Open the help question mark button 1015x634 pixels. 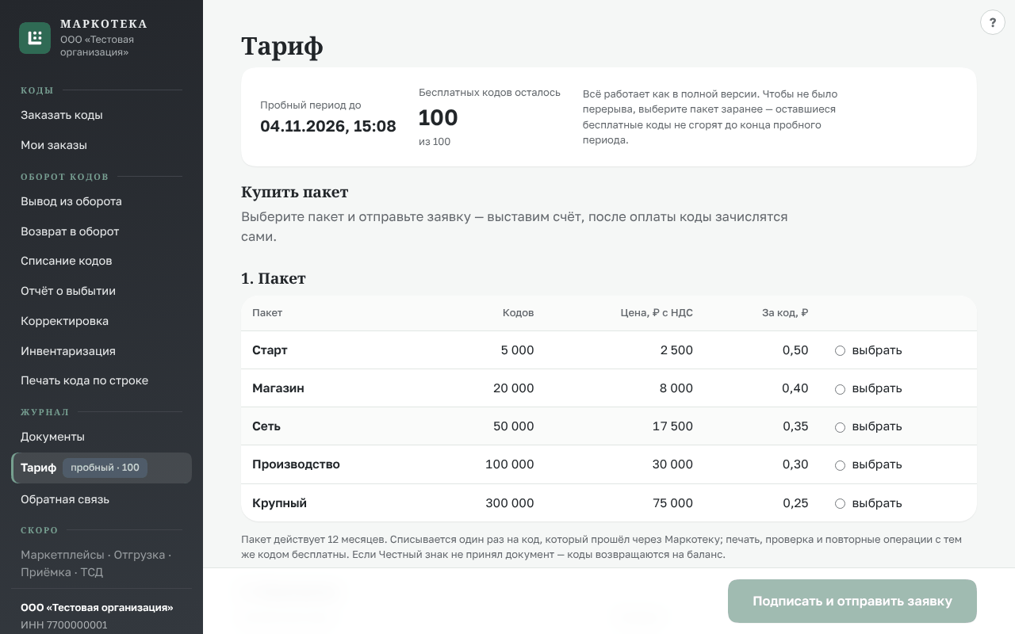993,22
